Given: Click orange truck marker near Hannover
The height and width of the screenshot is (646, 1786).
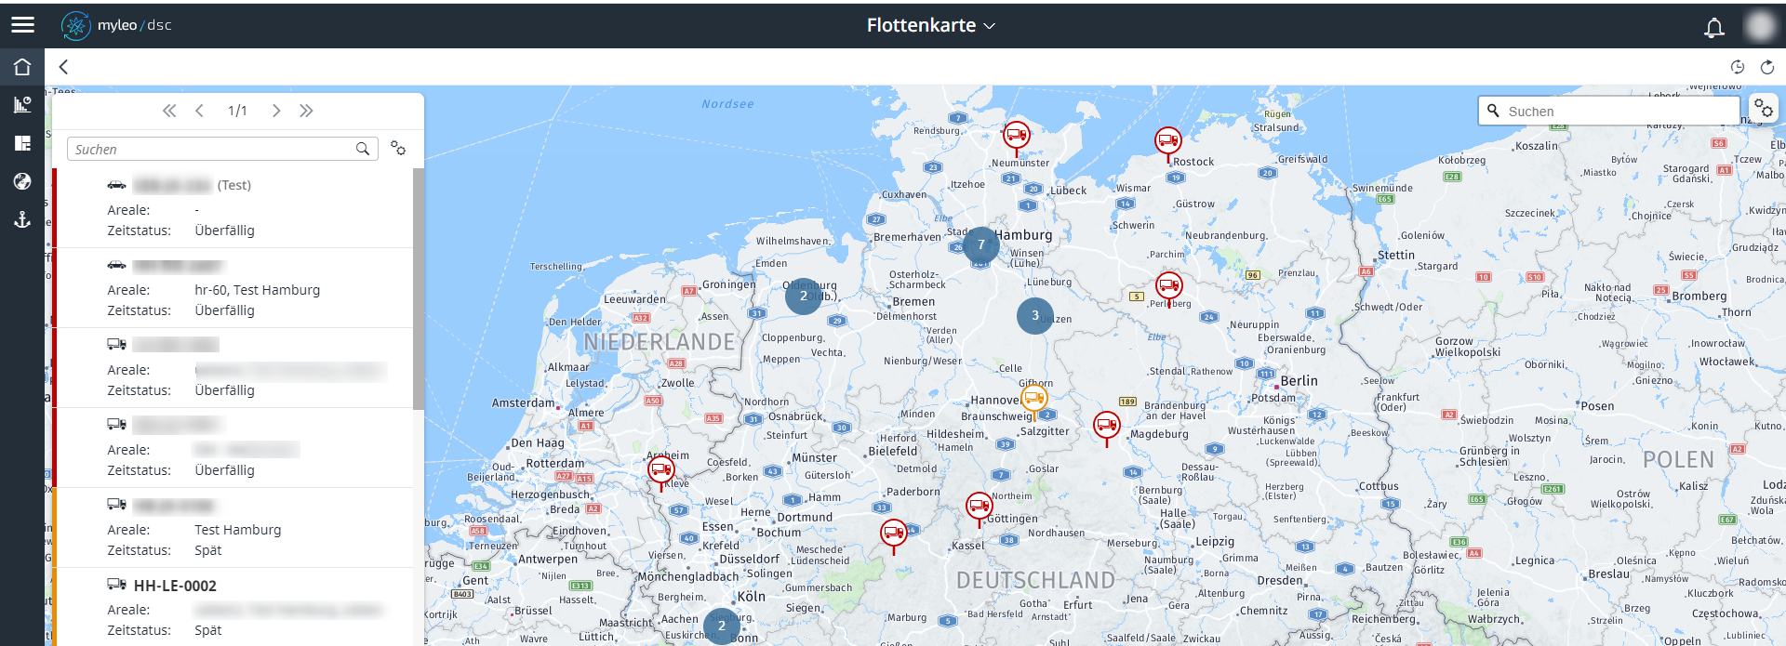Looking at the screenshot, I should tap(1033, 401).
